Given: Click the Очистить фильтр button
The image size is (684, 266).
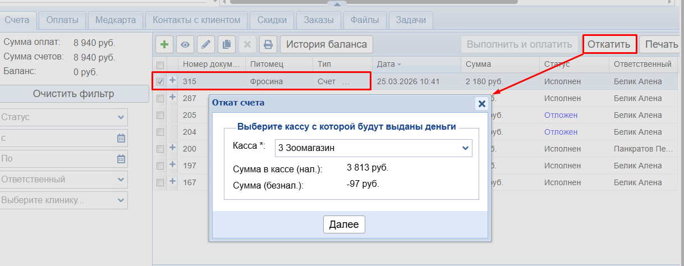Looking at the screenshot, I should pyautogui.click(x=73, y=94).
